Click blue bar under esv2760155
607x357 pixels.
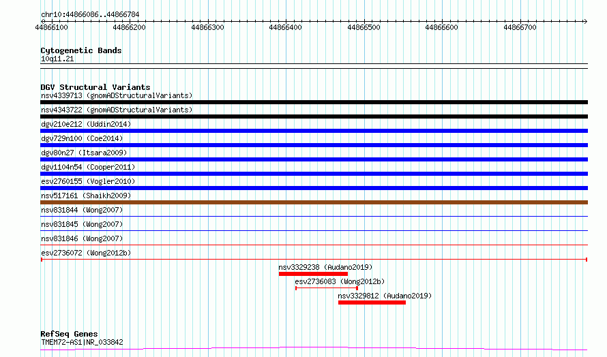[314, 188]
